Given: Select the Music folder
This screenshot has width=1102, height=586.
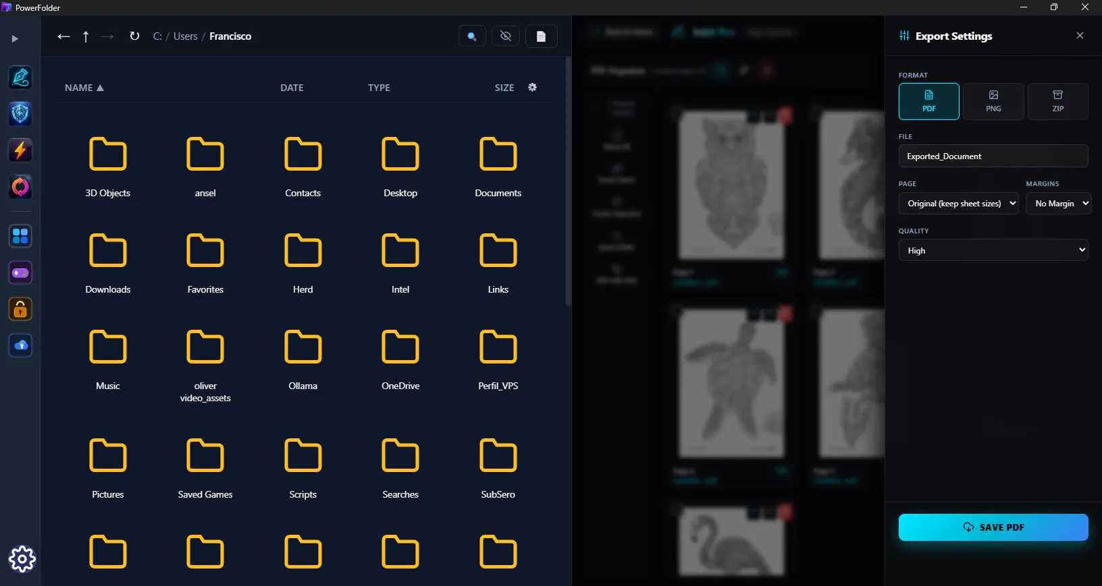Looking at the screenshot, I should point(108,360).
